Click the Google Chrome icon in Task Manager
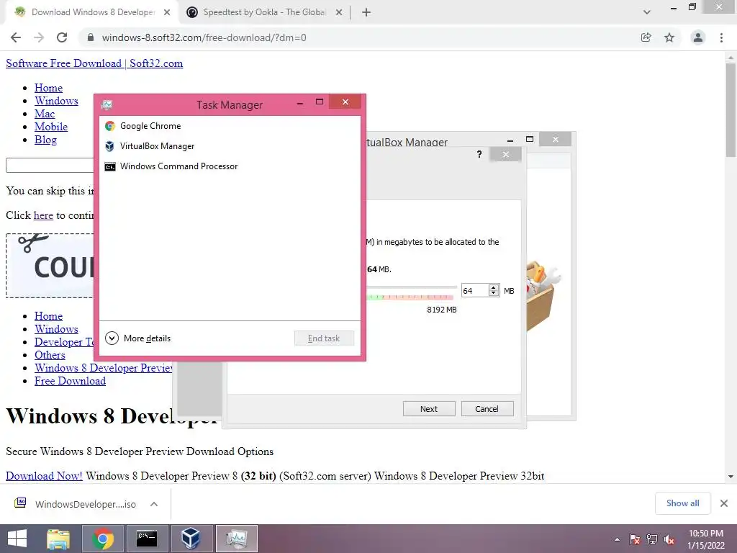 tap(110, 125)
